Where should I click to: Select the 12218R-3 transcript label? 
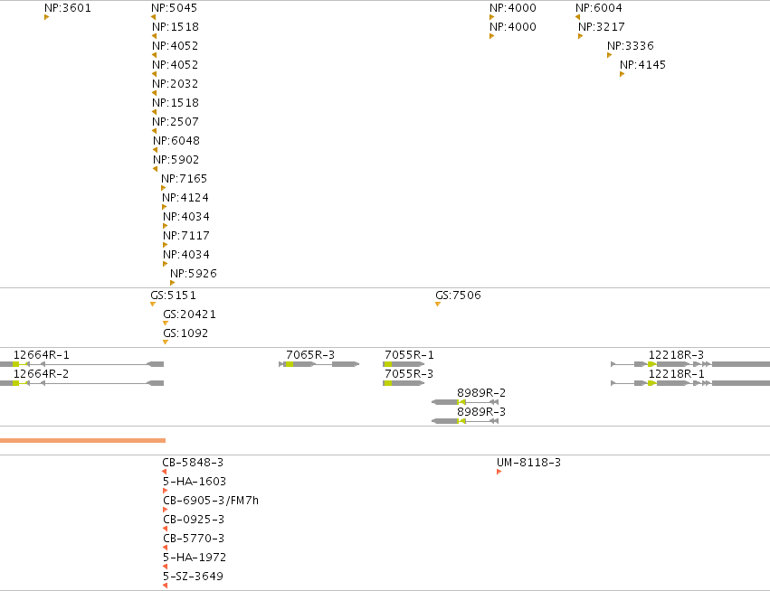(676, 354)
